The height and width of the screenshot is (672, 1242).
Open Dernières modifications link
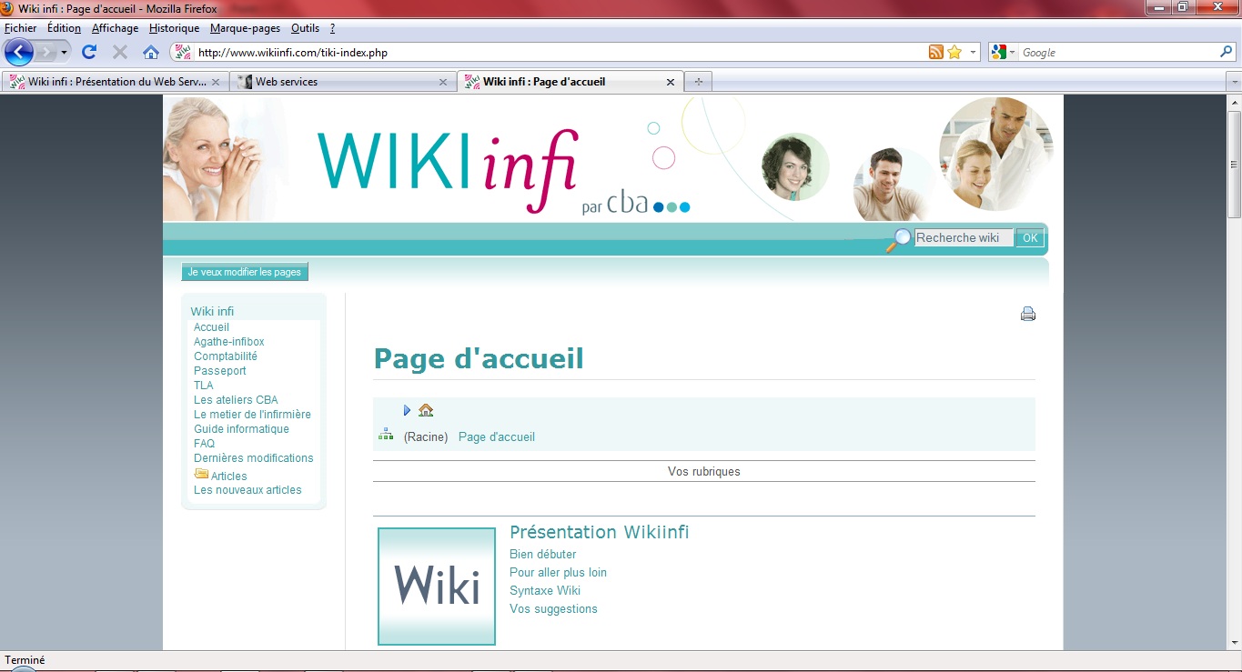(253, 458)
